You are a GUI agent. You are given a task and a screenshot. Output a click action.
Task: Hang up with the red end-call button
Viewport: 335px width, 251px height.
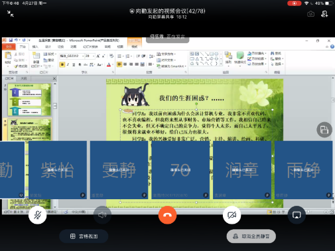(x=167, y=215)
